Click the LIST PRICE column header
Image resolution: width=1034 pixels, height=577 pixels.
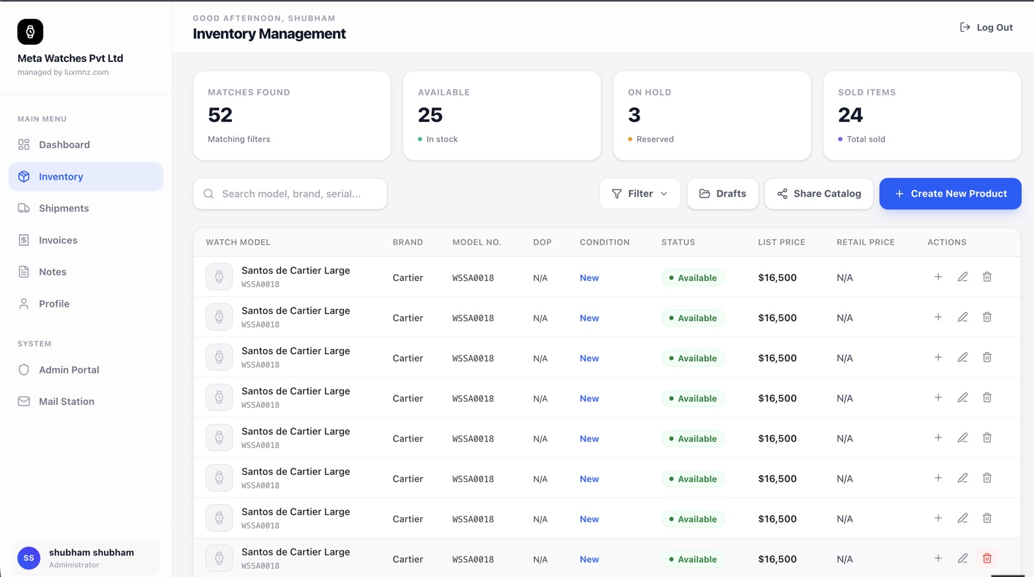tap(781, 242)
